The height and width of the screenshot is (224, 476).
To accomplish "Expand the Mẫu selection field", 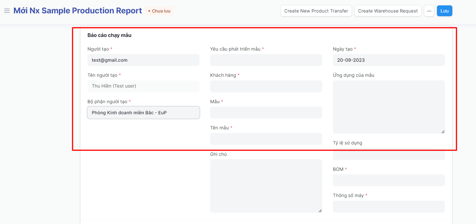I will [266, 113].
